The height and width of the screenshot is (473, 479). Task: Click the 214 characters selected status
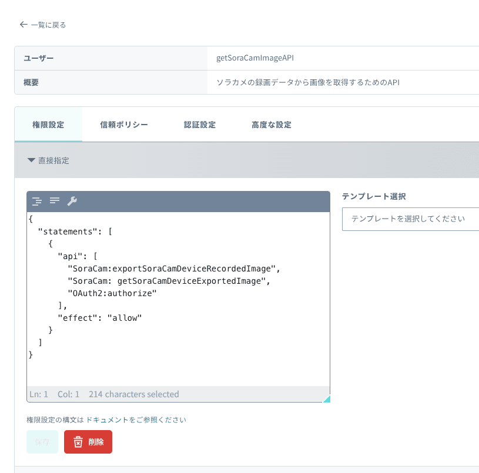point(134,394)
